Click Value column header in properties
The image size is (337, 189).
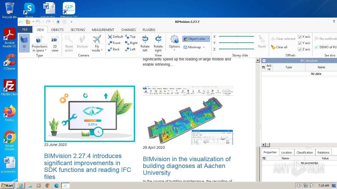point(325,158)
